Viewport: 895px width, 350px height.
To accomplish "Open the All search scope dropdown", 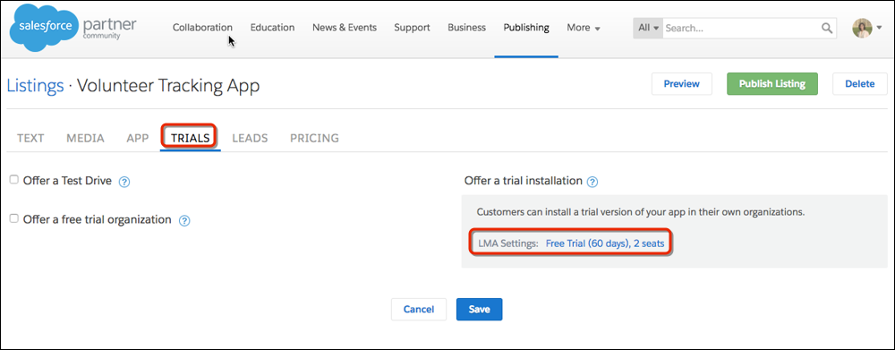I will (648, 28).
